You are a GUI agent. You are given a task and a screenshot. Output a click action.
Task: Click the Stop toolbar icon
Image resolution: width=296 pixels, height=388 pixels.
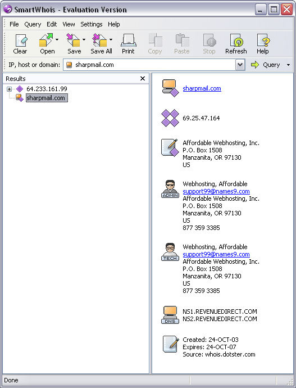pyautogui.click(x=210, y=40)
